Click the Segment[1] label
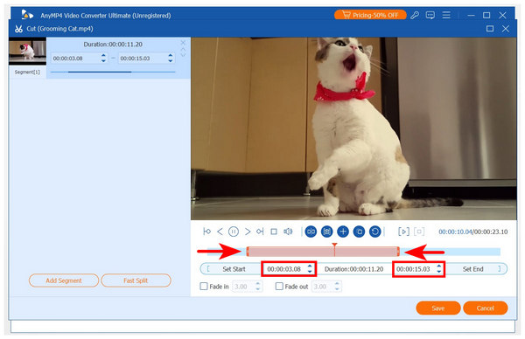This screenshot has height=339, width=525. point(27,73)
